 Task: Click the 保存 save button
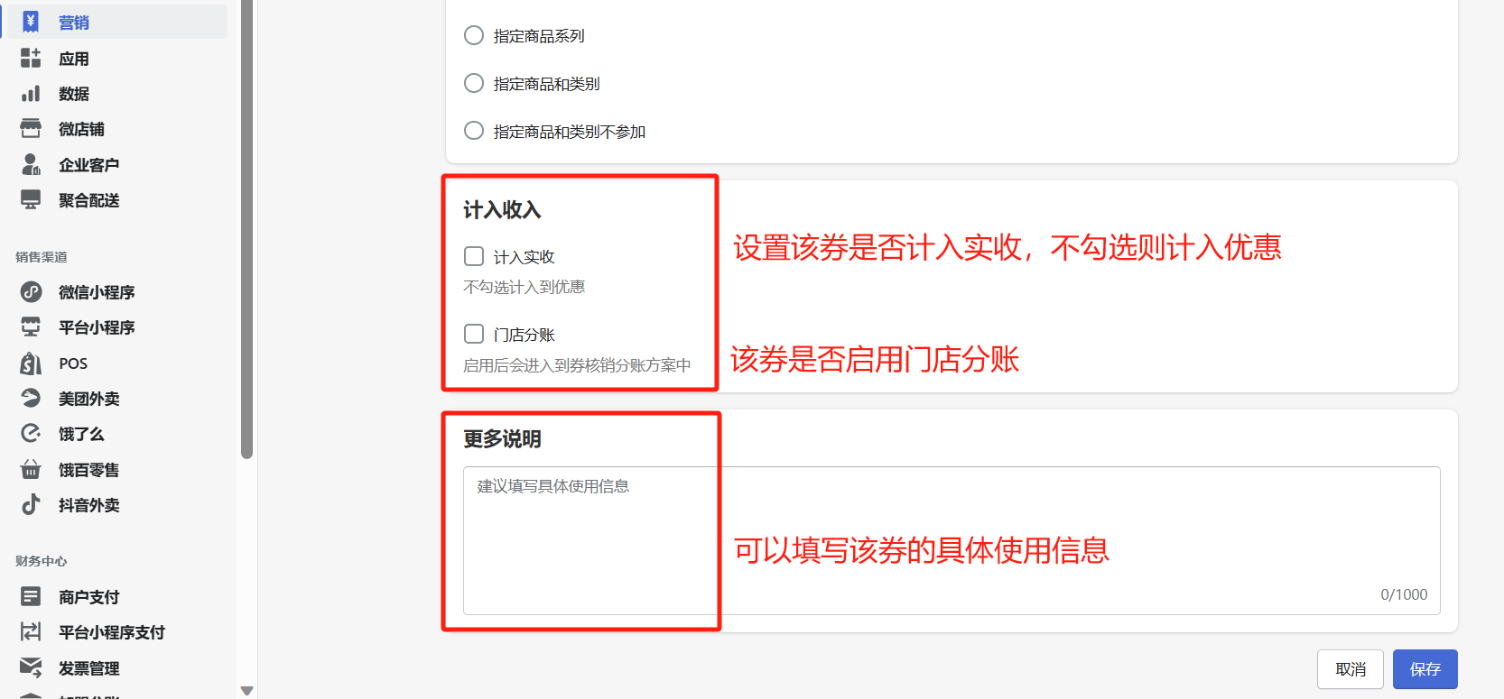point(1425,669)
